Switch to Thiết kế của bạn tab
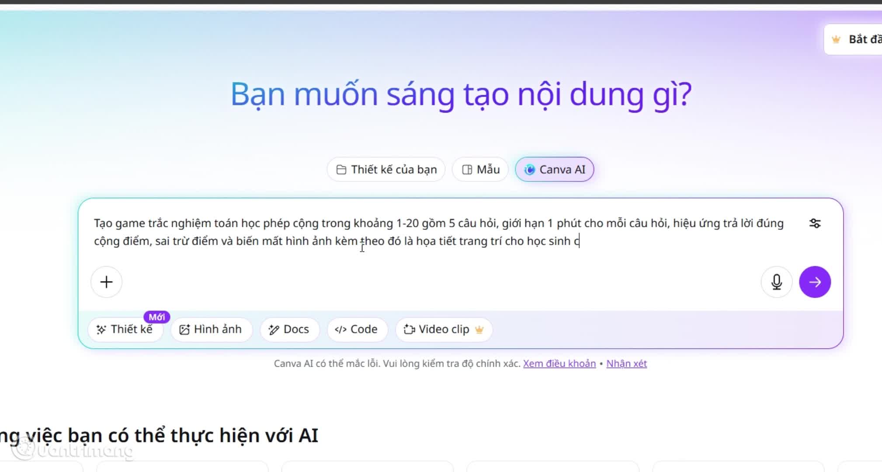The width and height of the screenshot is (882, 472). click(386, 170)
